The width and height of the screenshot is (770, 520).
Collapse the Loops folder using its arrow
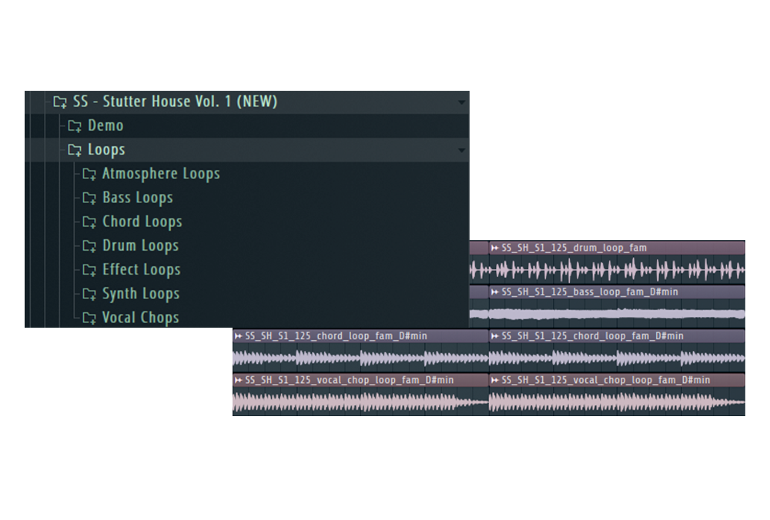point(461,151)
